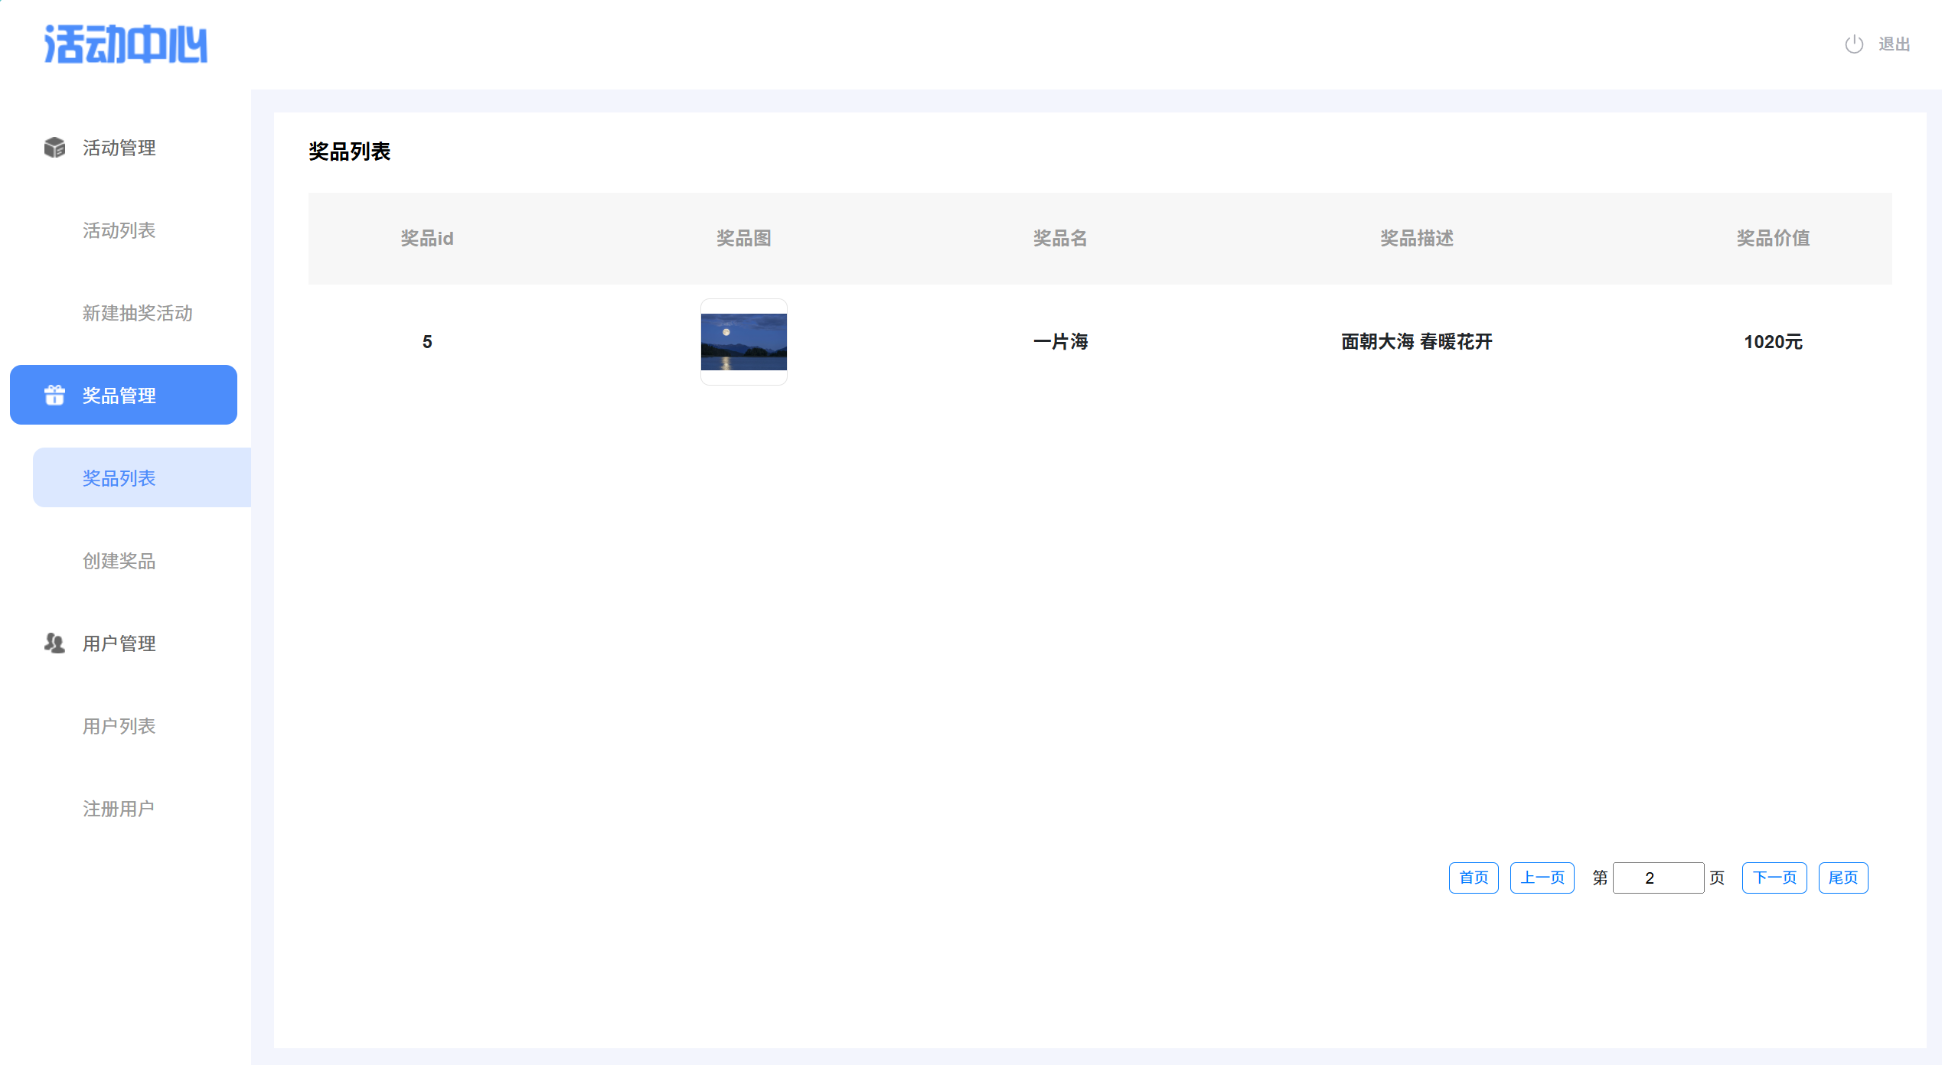Click the page number input field
This screenshot has width=1942, height=1065.
(x=1657, y=878)
